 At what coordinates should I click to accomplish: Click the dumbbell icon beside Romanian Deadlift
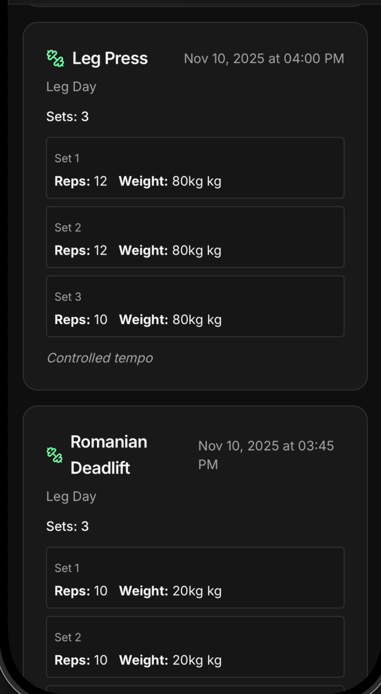56,455
